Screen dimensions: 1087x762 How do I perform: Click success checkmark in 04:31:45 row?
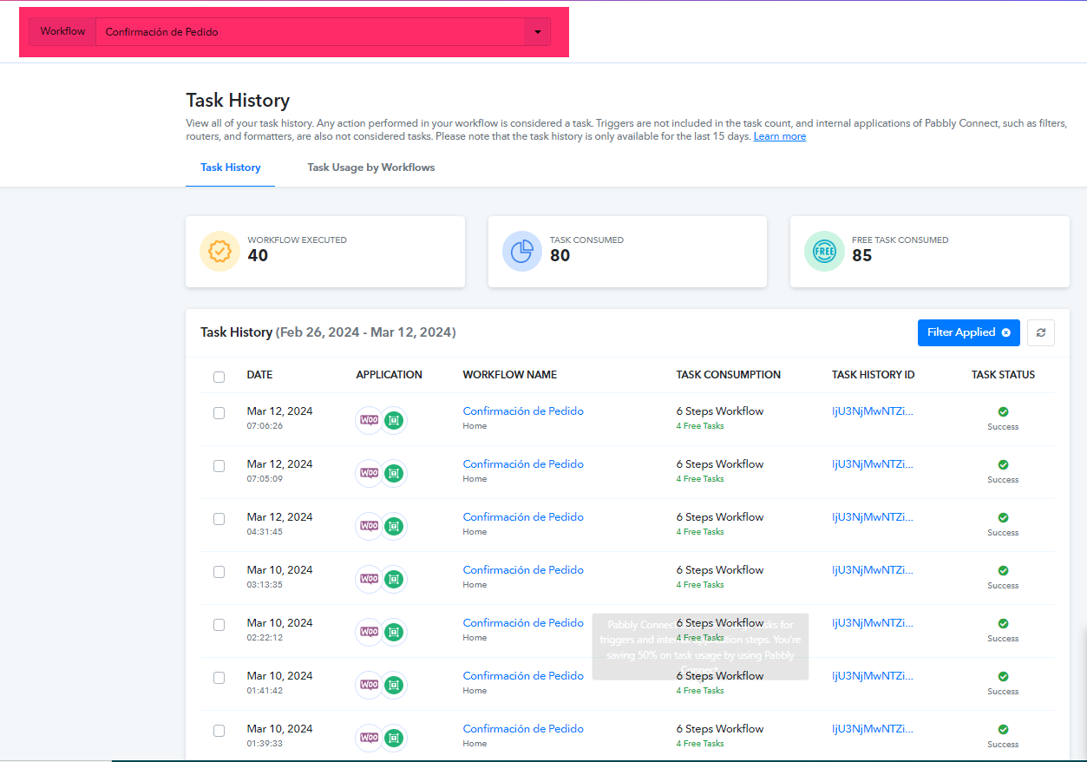[x=1003, y=518]
